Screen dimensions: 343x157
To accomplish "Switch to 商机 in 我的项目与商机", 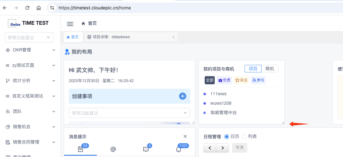I will (x=270, y=69).
